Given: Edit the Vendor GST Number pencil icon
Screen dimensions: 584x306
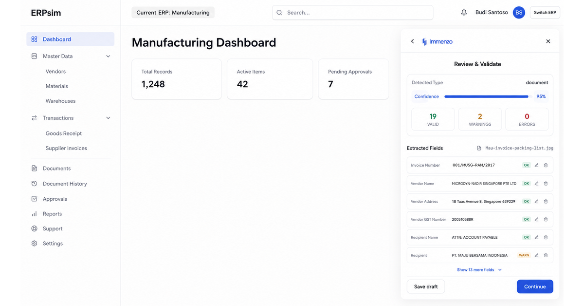Looking at the screenshot, I should [x=536, y=219].
